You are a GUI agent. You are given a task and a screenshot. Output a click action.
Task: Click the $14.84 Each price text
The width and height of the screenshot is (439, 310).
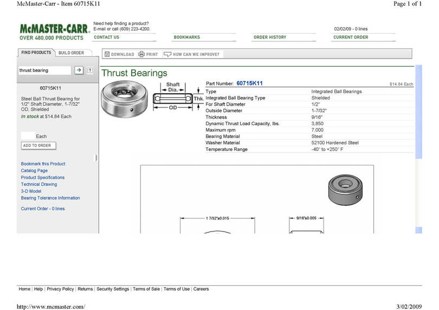coord(401,84)
